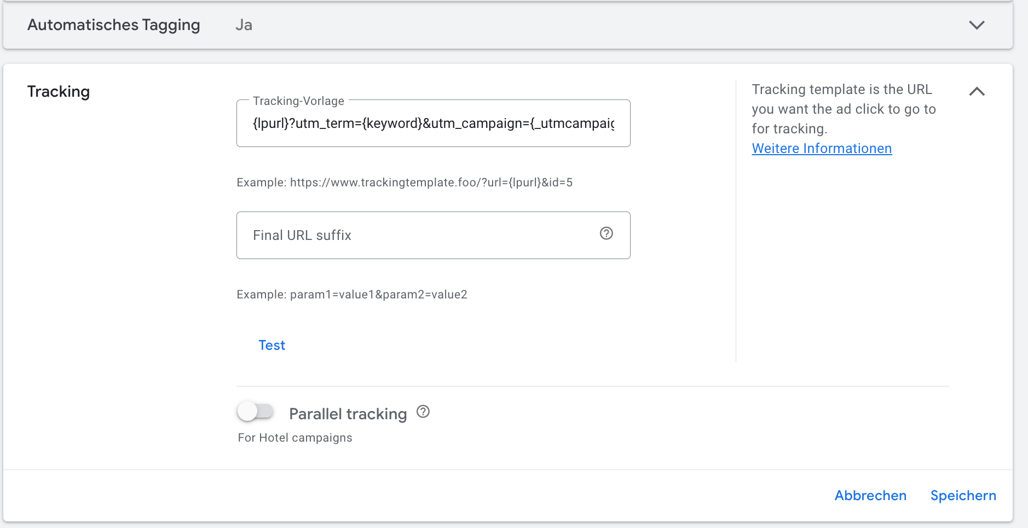Click the Final URL suffix input field

433,235
